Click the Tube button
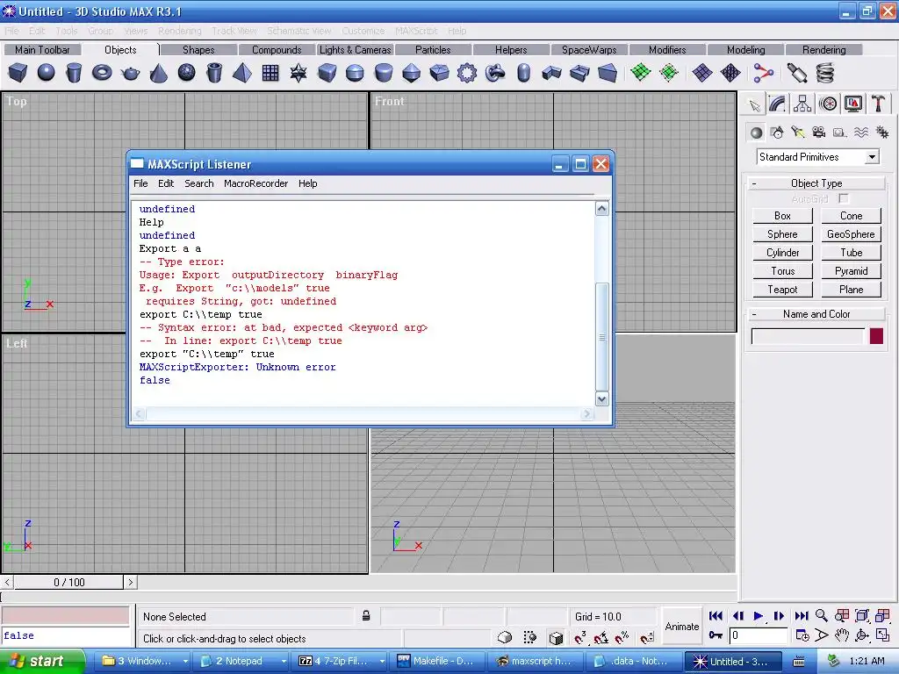 (851, 252)
